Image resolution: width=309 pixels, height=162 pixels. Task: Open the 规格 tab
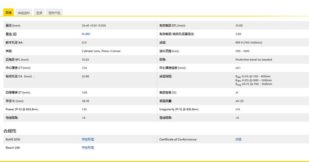(x=9, y=12)
